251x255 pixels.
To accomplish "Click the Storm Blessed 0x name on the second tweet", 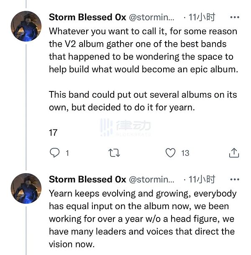I will click(x=87, y=179).
